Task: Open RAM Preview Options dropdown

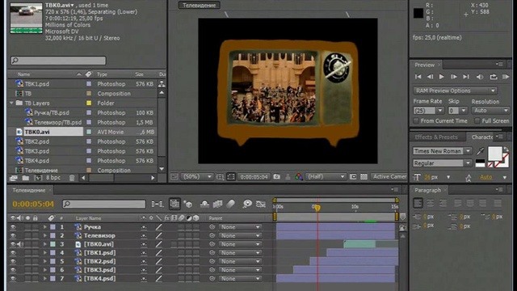Action: click(455, 91)
